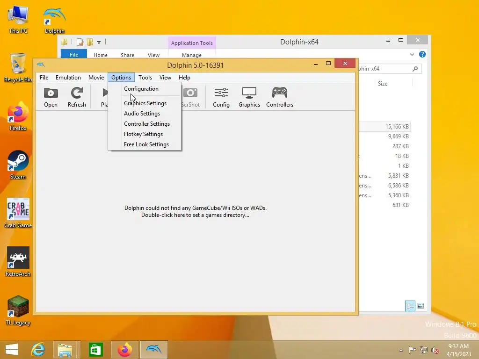Click the Config sliders icon
The height and width of the screenshot is (359, 479).
click(x=221, y=97)
